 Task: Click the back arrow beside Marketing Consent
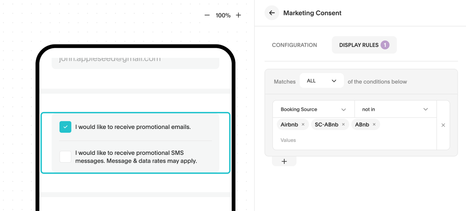pos(272,13)
